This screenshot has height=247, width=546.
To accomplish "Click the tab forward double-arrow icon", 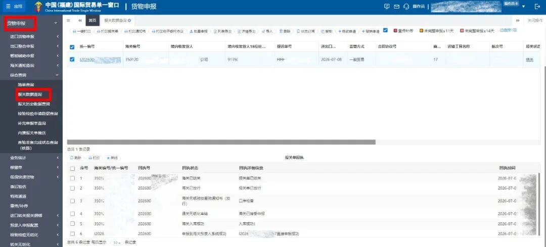I will click(518, 21).
